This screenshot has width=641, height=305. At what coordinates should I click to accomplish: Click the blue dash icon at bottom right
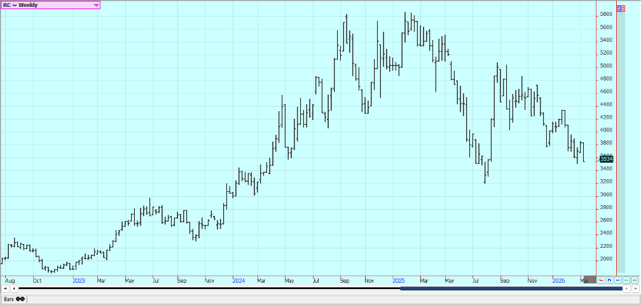618,280
